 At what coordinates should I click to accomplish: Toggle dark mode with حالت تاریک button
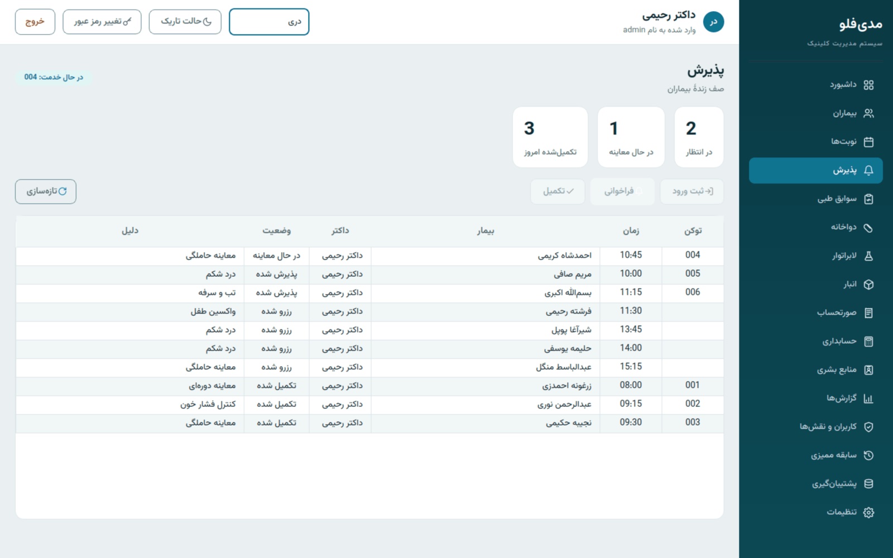185,22
